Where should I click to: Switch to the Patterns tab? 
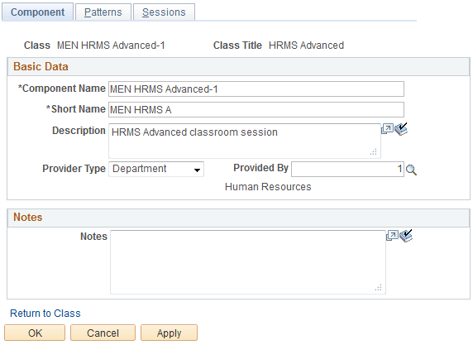point(103,12)
